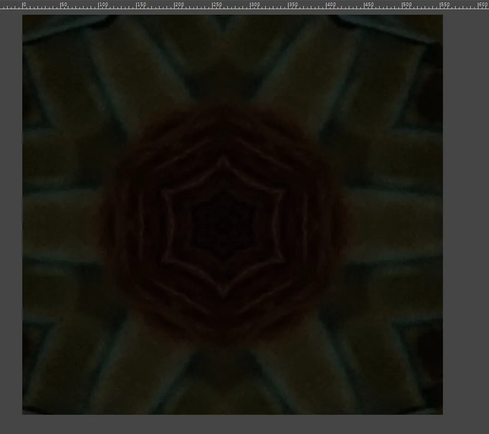This screenshot has height=434, width=489.
Task: Click the 250 mark on horizontal ruler
Action: pos(217,5)
